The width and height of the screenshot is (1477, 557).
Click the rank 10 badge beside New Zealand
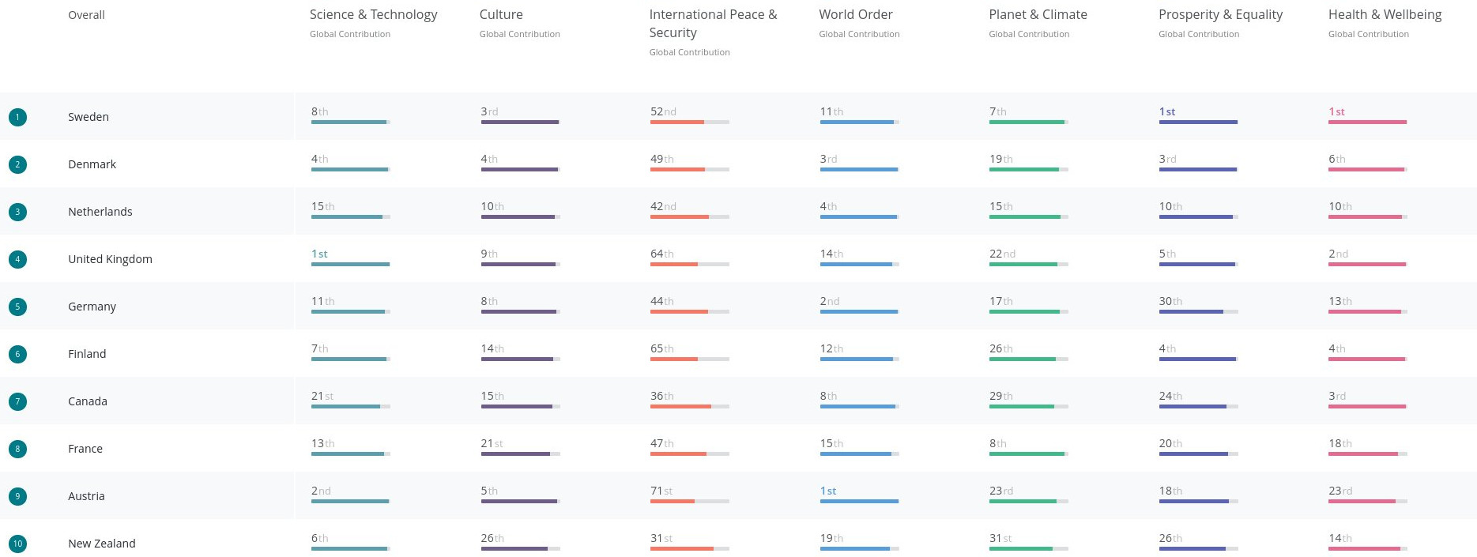[x=17, y=544]
